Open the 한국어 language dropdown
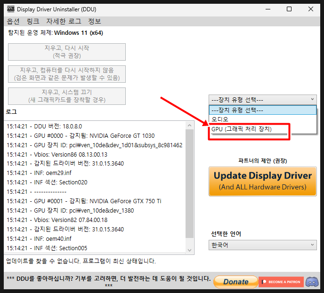Image resolution: width=324 pixels, height=293 pixels. (x=263, y=245)
